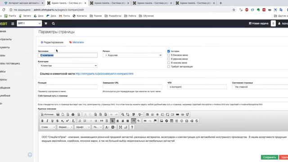Align text left in editor

[x=112, y=121]
